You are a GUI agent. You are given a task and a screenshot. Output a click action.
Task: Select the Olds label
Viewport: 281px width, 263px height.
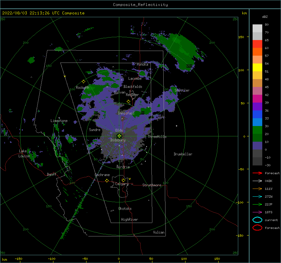pyautogui.click(x=119, y=130)
